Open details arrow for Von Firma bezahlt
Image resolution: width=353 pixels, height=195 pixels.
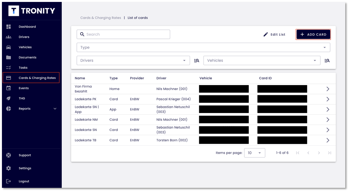point(328,89)
